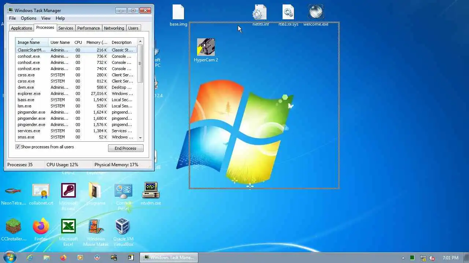Open the Windows Start orb

pos(10,257)
